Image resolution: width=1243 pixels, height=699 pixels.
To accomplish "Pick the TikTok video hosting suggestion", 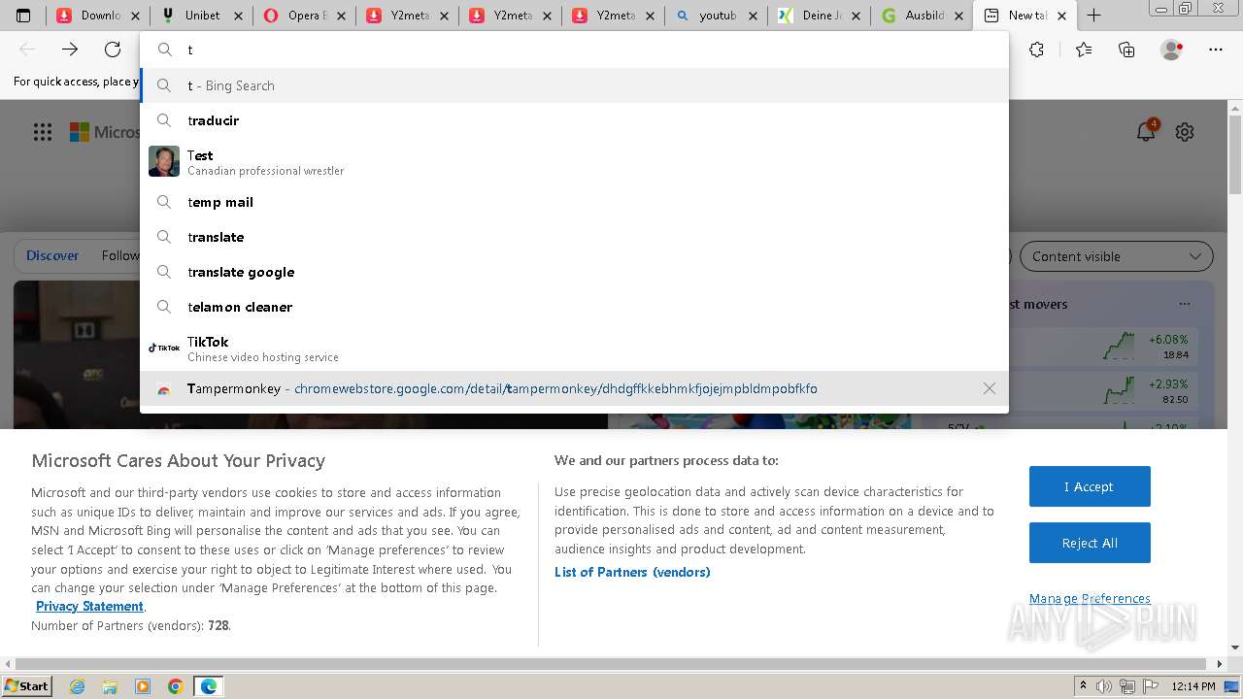I will pos(574,348).
